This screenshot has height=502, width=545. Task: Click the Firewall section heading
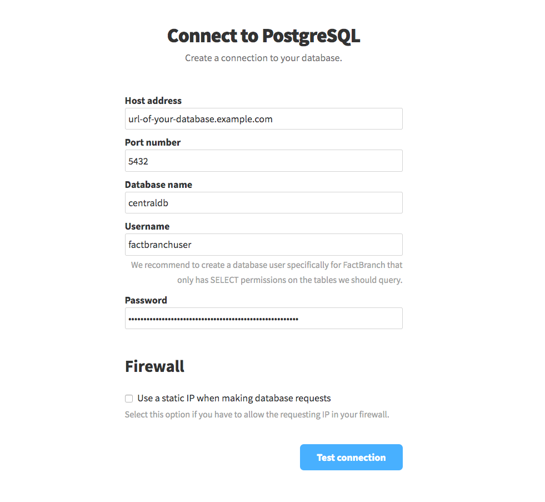click(154, 366)
